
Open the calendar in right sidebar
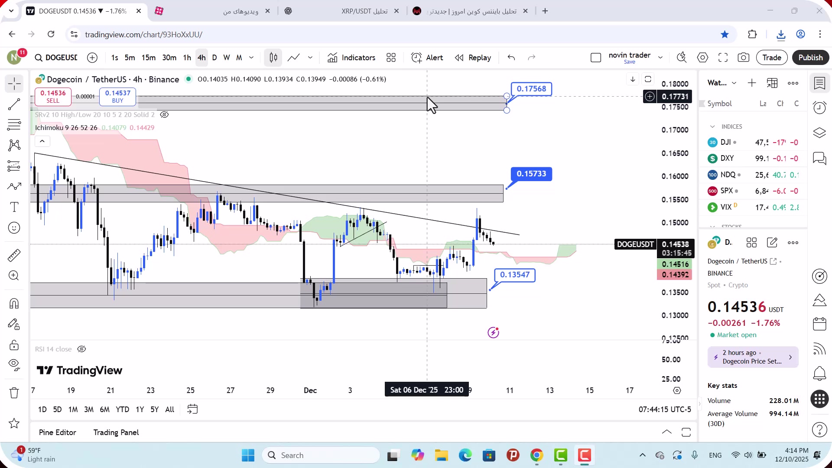819,324
